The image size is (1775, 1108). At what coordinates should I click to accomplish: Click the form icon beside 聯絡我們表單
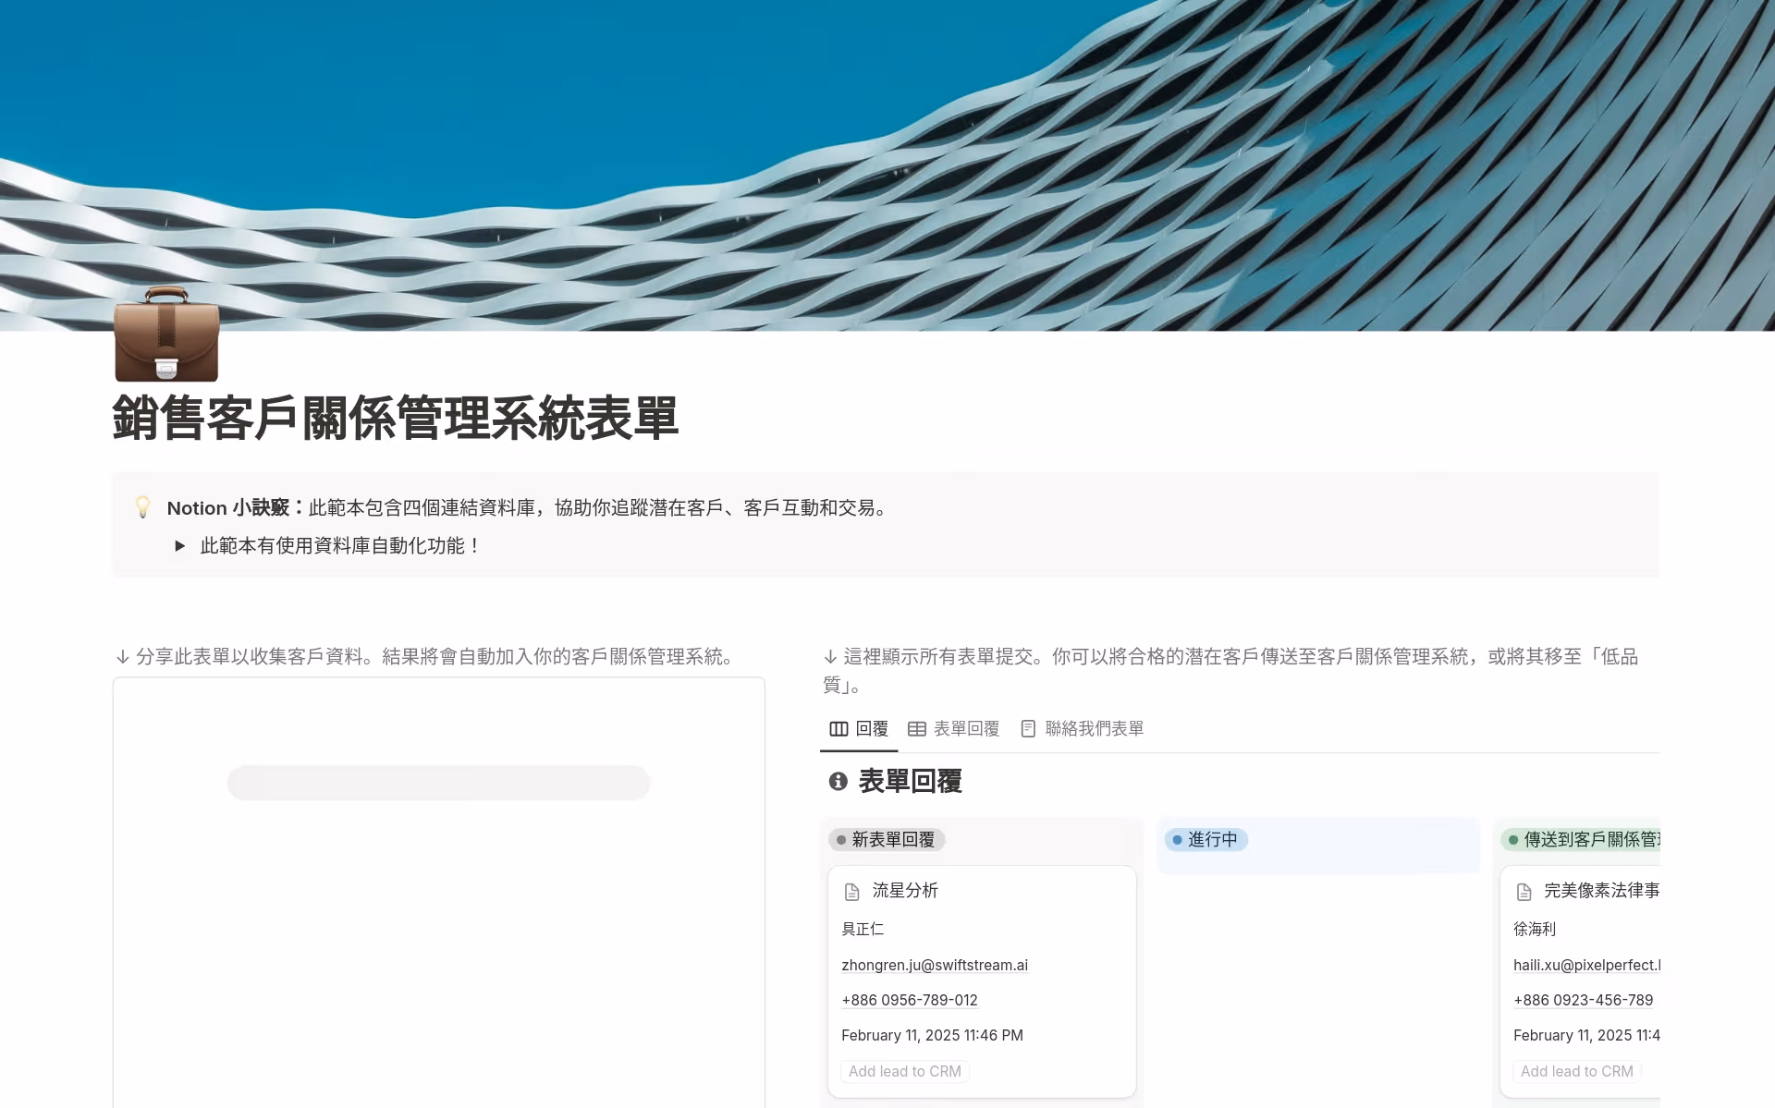coord(1027,728)
